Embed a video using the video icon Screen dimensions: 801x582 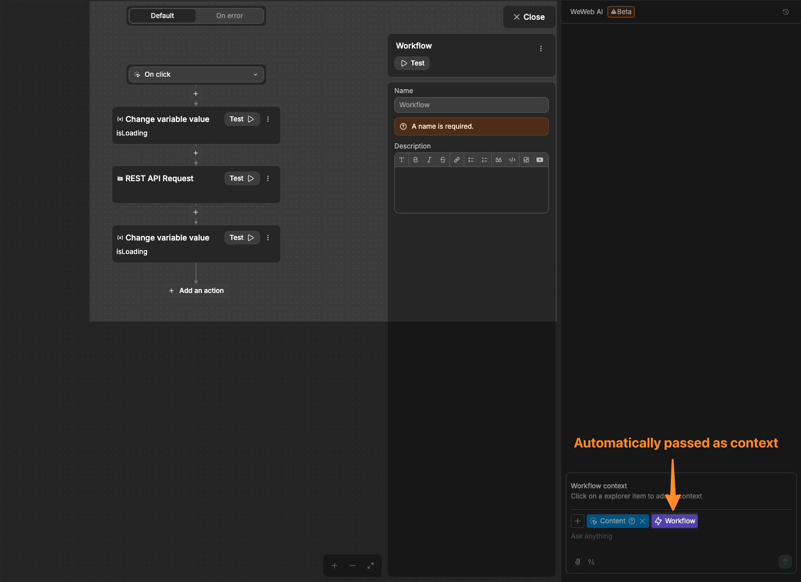click(x=540, y=160)
